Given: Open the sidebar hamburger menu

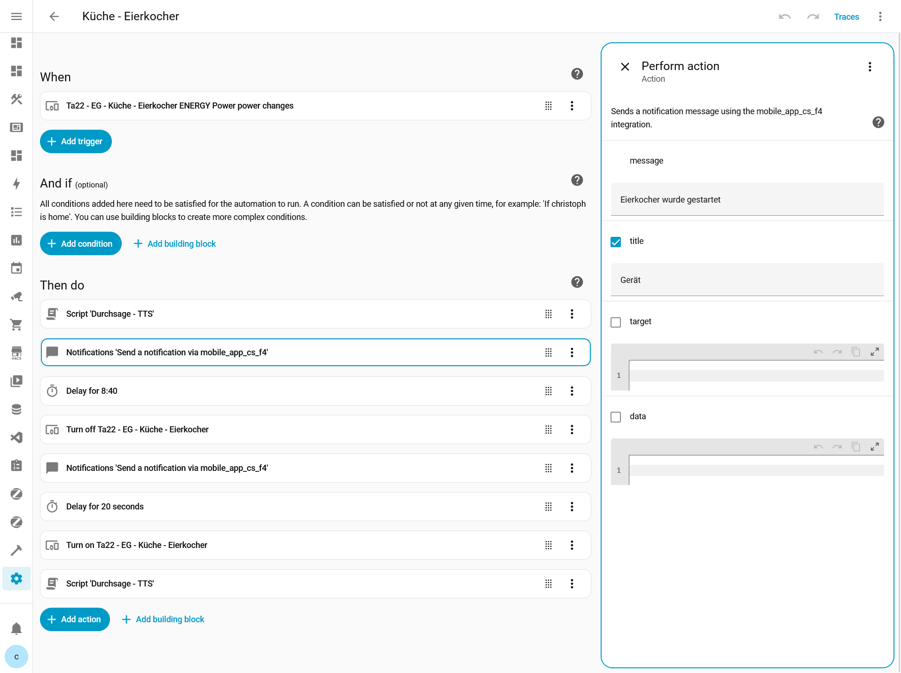Looking at the screenshot, I should point(16,16).
